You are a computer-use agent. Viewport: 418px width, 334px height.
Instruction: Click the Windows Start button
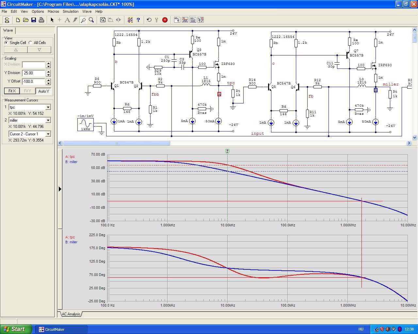coord(16,329)
